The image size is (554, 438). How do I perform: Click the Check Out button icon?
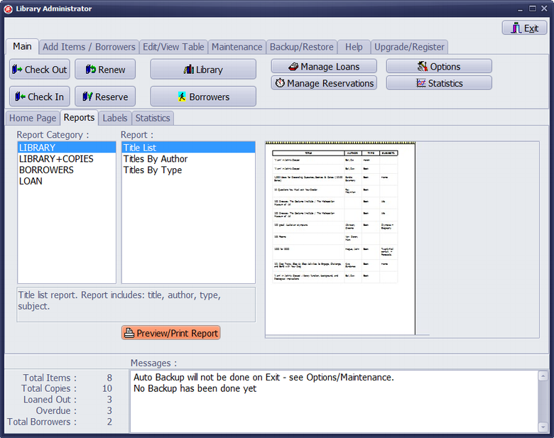pos(18,70)
